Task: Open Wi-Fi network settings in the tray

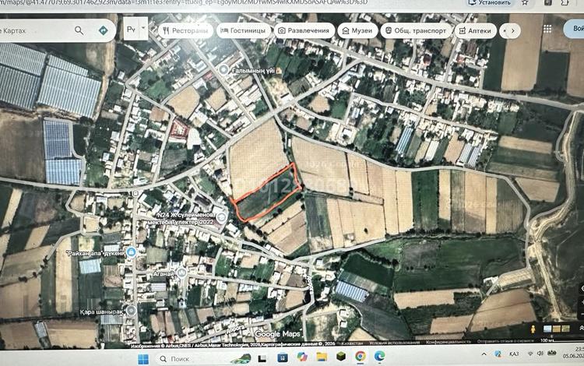Action: (530, 354)
